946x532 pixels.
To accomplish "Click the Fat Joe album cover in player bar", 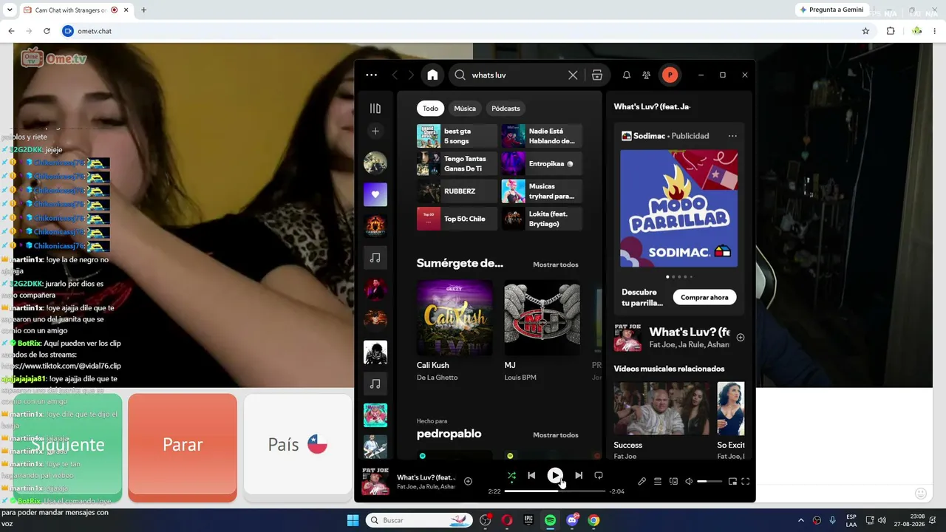I will point(375,482).
